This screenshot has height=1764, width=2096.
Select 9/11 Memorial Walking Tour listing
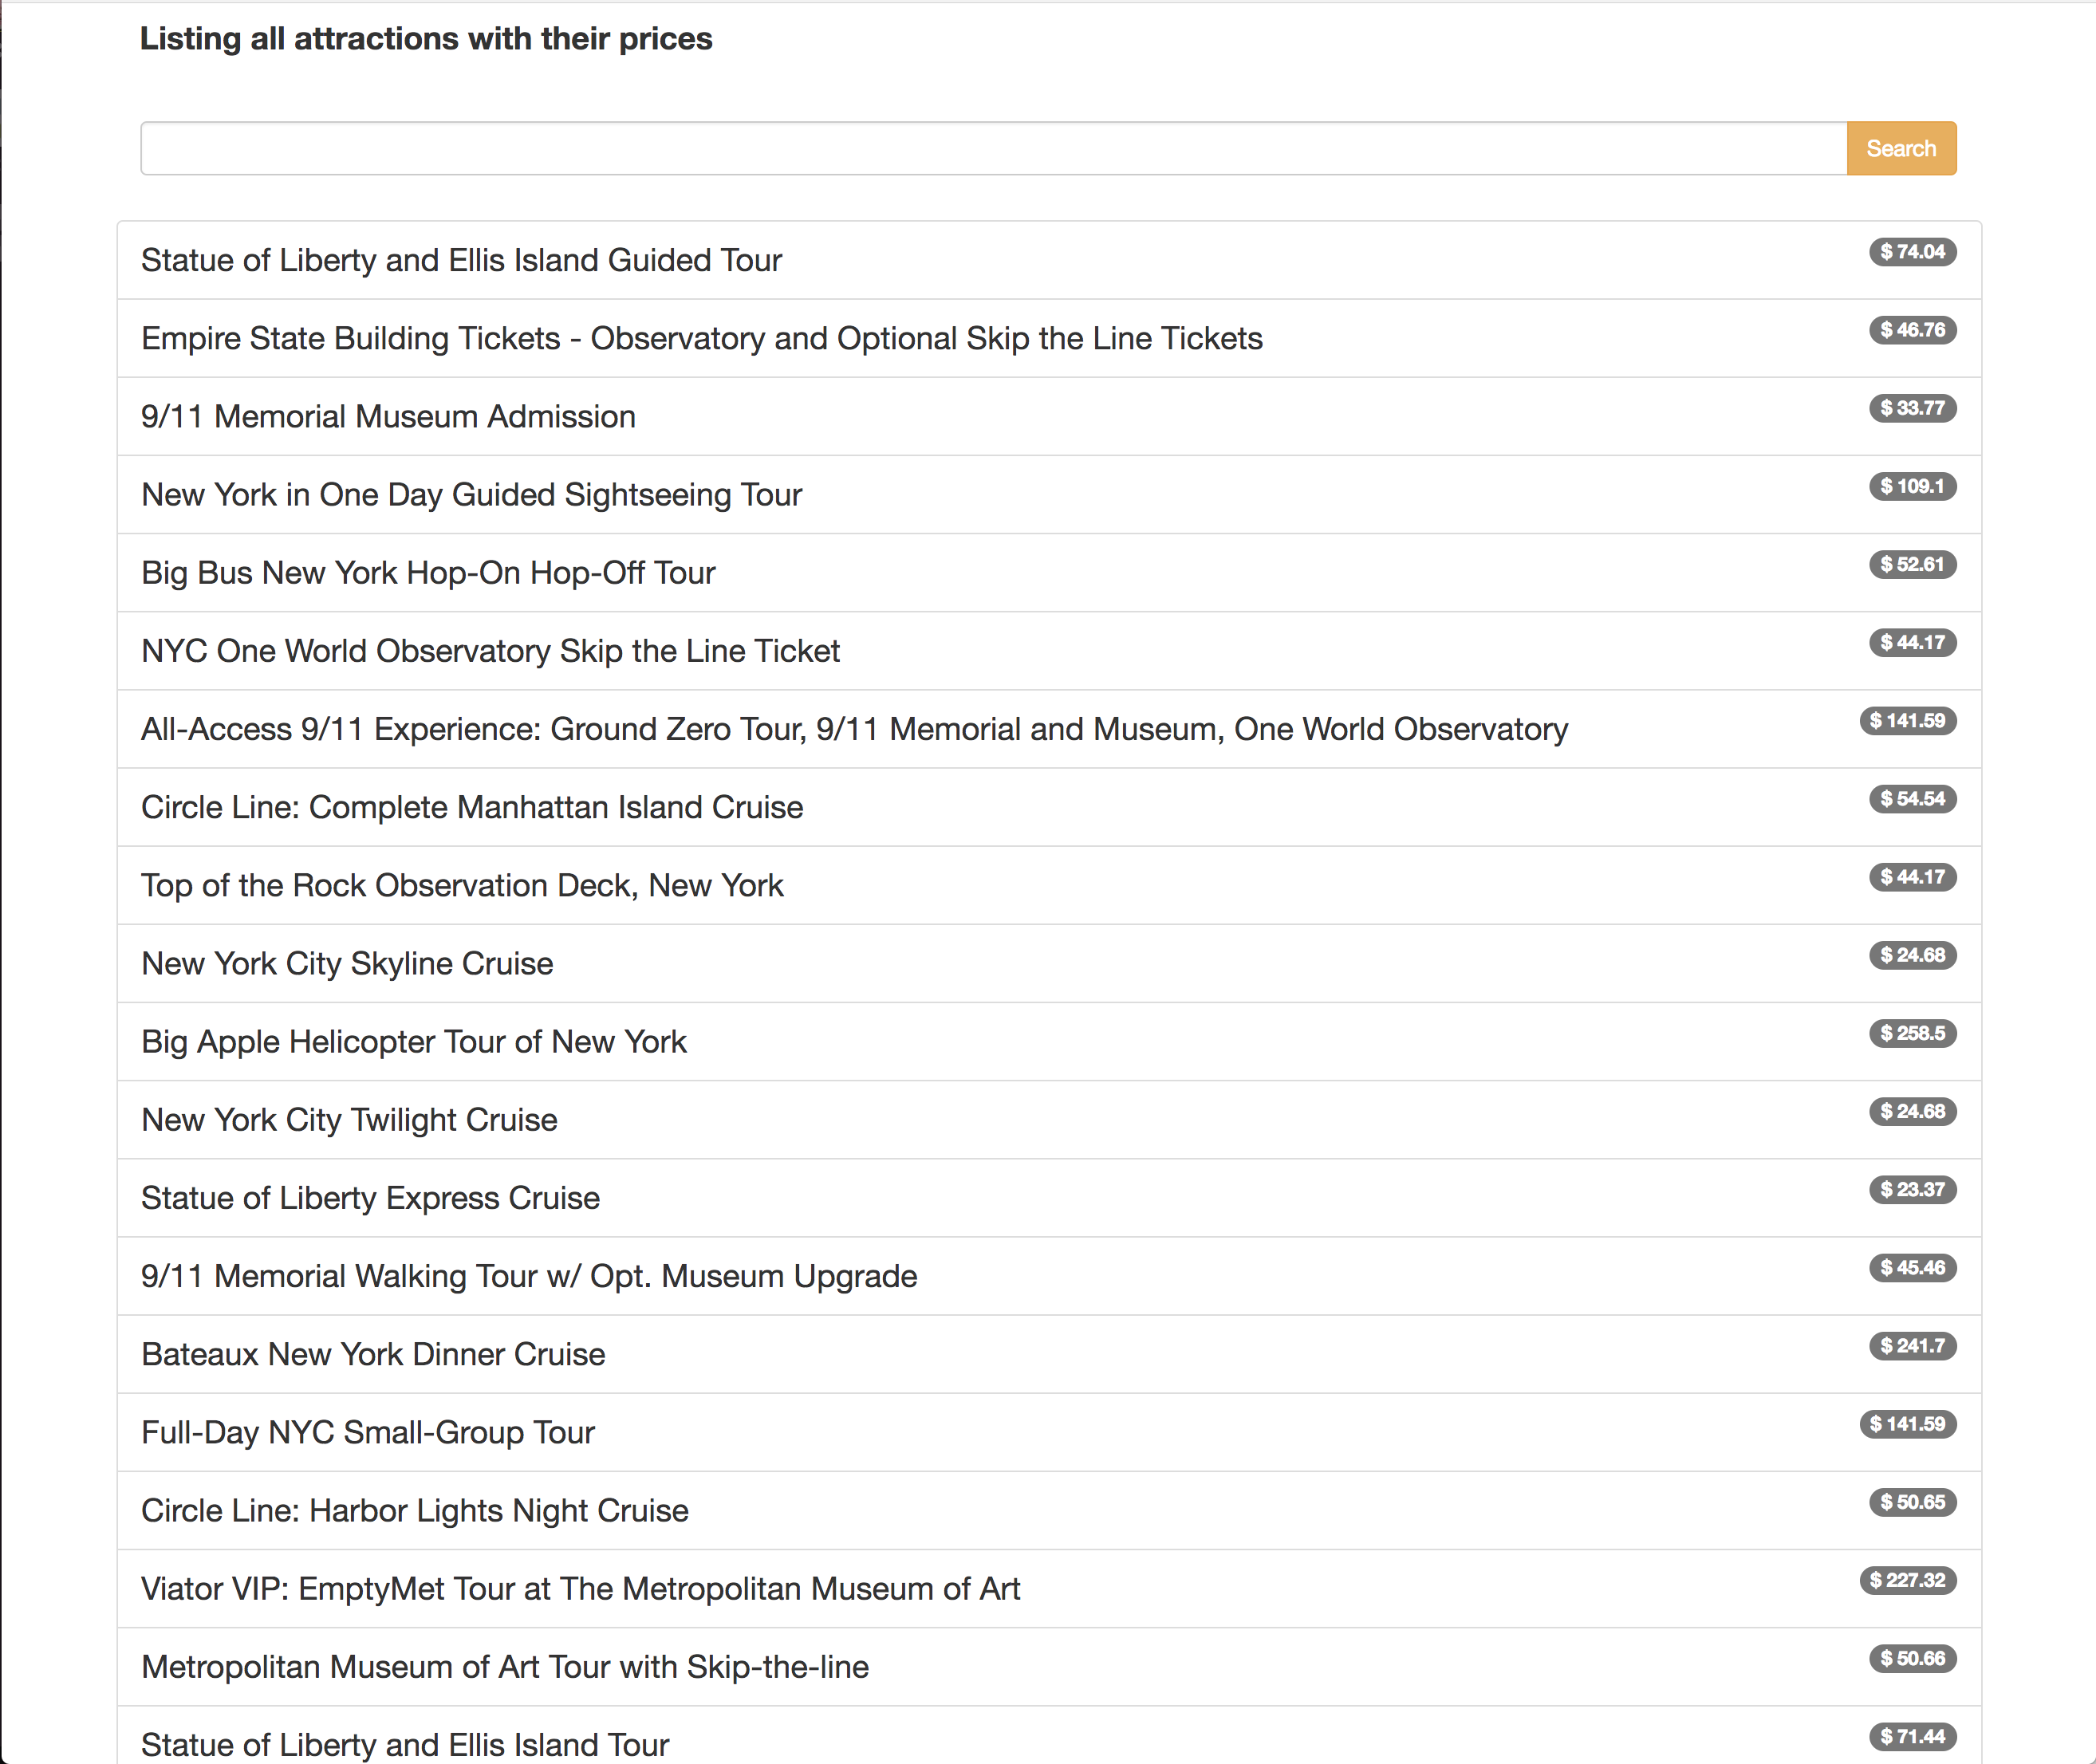[x=529, y=1276]
